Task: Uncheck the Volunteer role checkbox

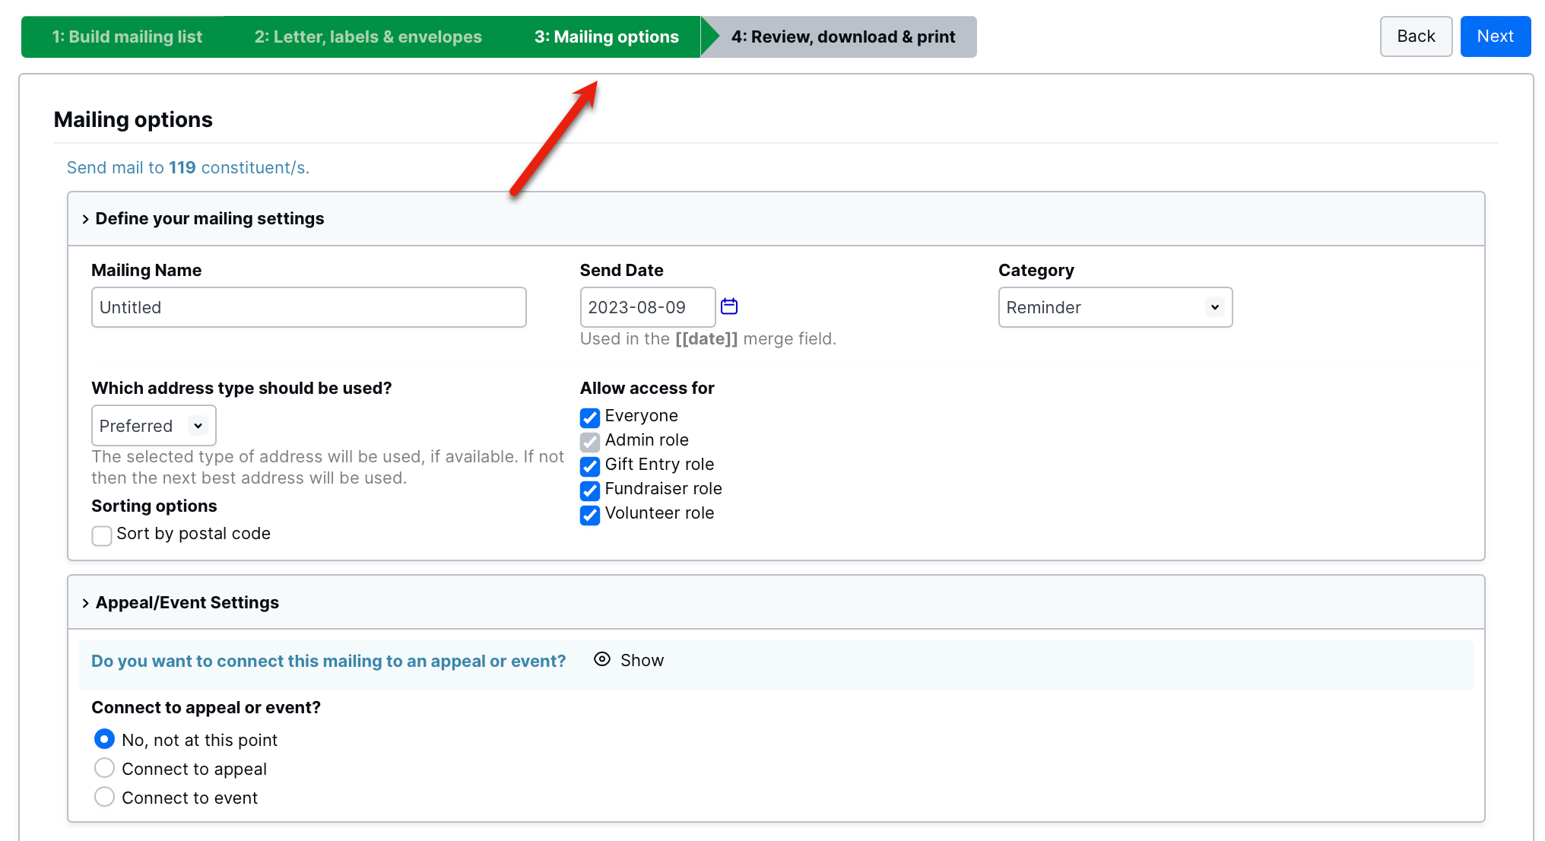Action: click(x=590, y=515)
